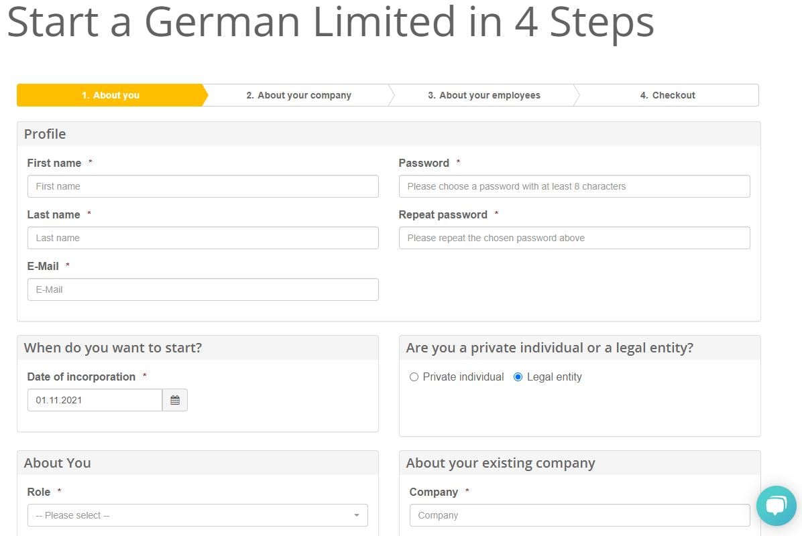
Task: Click the 'Company' field label
Action: pyautogui.click(x=434, y=492)
